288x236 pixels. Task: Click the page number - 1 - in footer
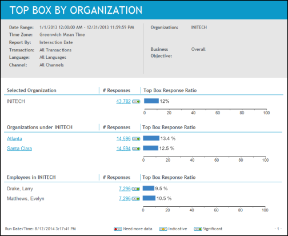(278, 229)
